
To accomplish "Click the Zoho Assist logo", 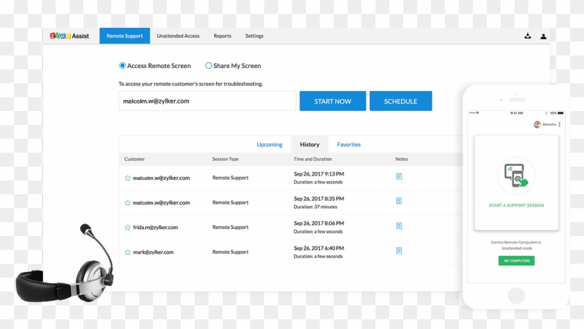I will point(70,36).
